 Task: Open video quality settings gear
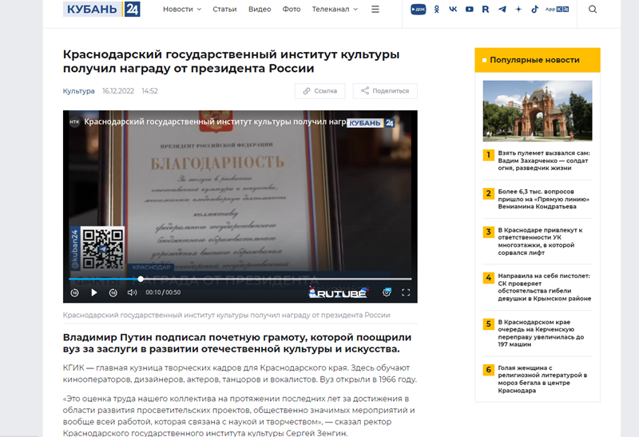pyautogui.click(x=387, y=292)
